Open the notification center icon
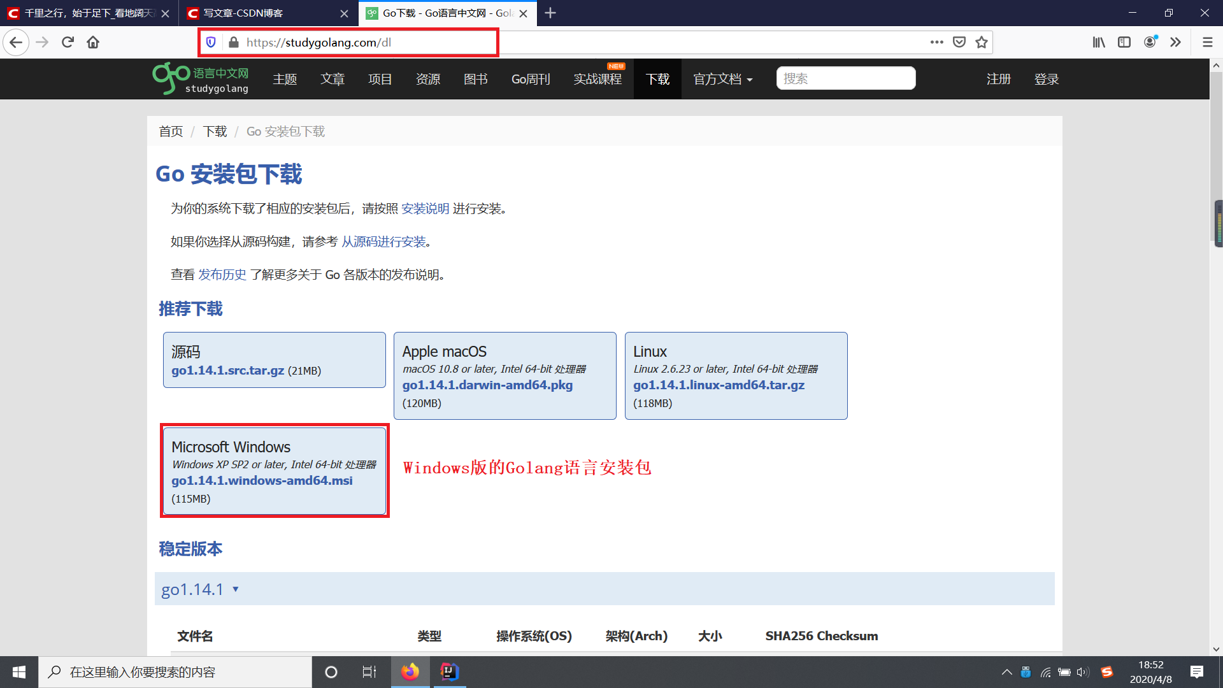This screenshot has width=1223, height=688. pos(1197,672)
